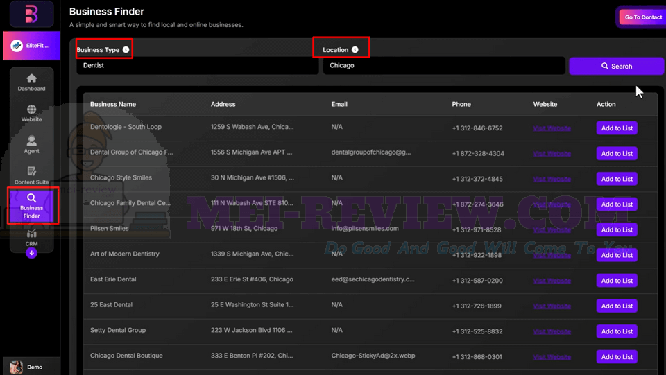Select the East Erie Dental name
Screen dimensions: 666x375
click(x=113, y=279)
